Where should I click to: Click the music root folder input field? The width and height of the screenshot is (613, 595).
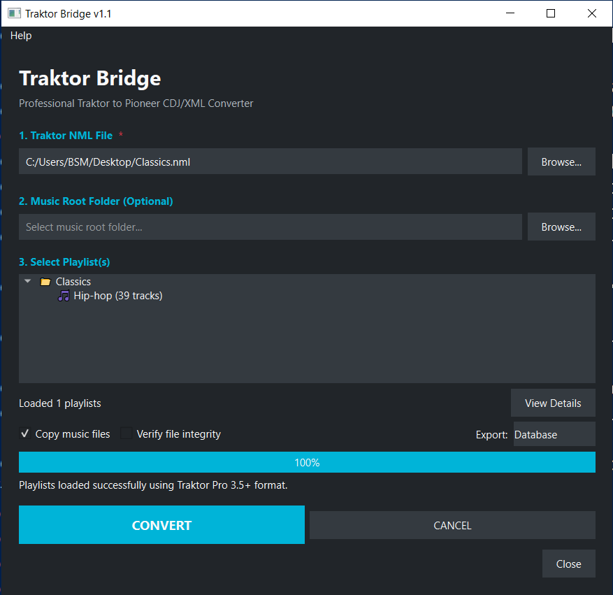point(270,227)
